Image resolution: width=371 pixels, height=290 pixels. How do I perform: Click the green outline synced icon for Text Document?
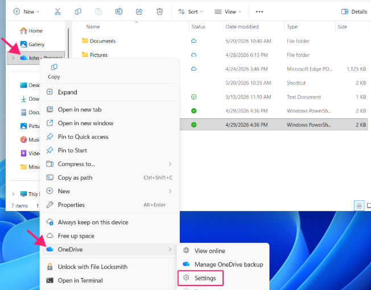coord(194,97)
